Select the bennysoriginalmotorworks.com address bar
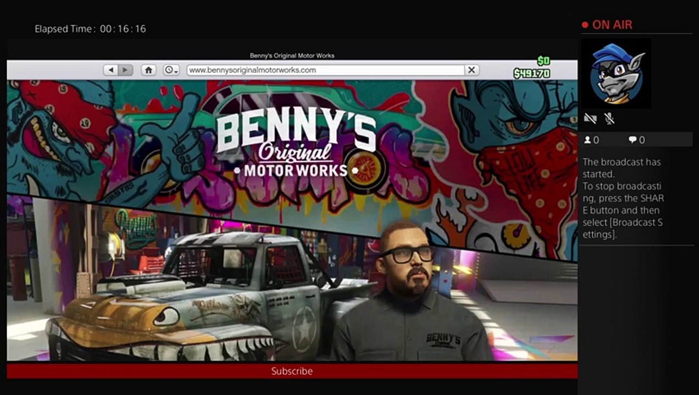Screen dimensions: 699x395 325,70
